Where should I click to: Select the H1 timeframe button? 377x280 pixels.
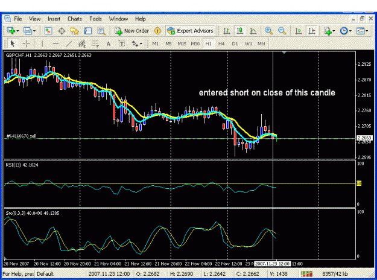coord(209,44)
